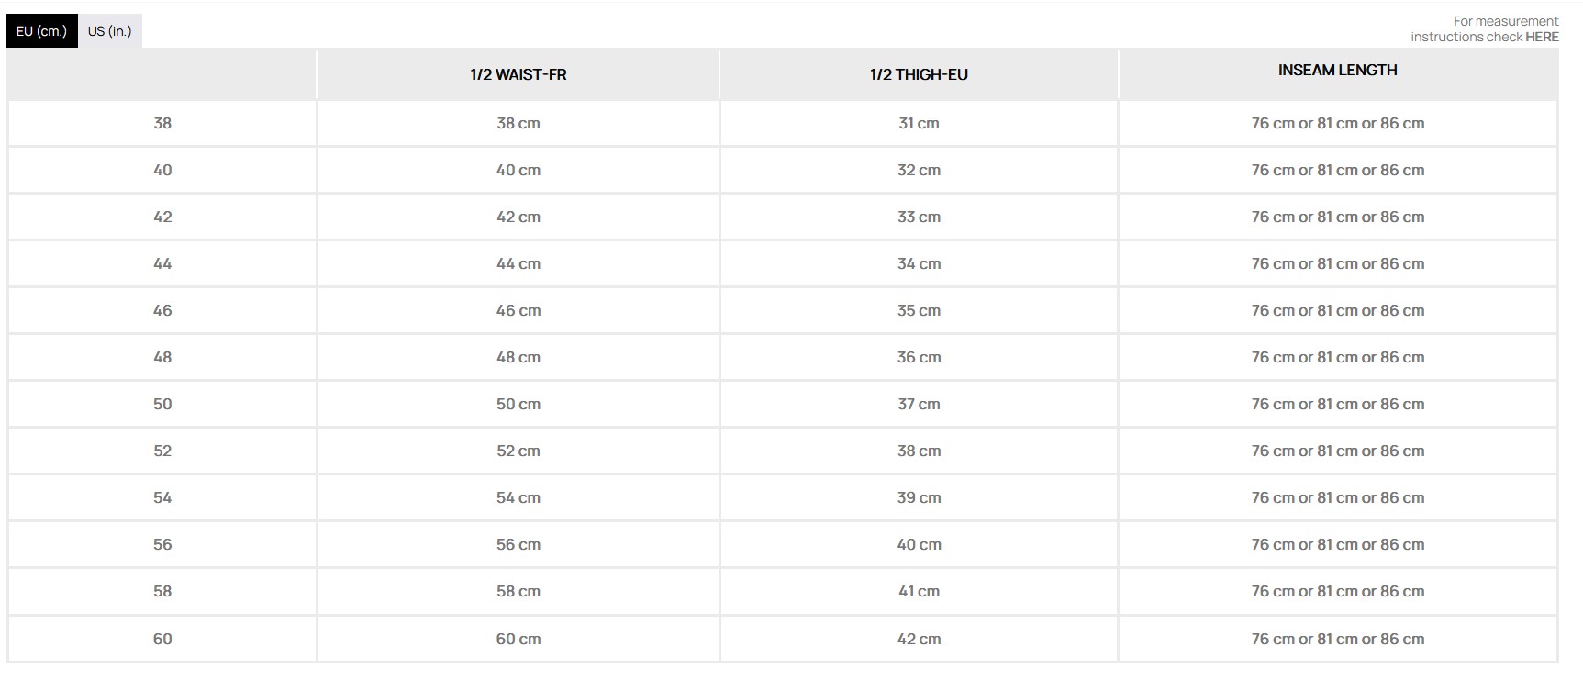Image resolution: width=1583 pixels, height=680 pixels.
Task: Click the inseam length cell for size 58
Action: pos(1337,592)
